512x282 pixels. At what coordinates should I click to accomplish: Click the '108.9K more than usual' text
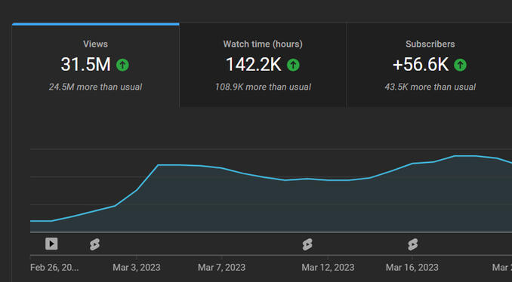point(263,87)
